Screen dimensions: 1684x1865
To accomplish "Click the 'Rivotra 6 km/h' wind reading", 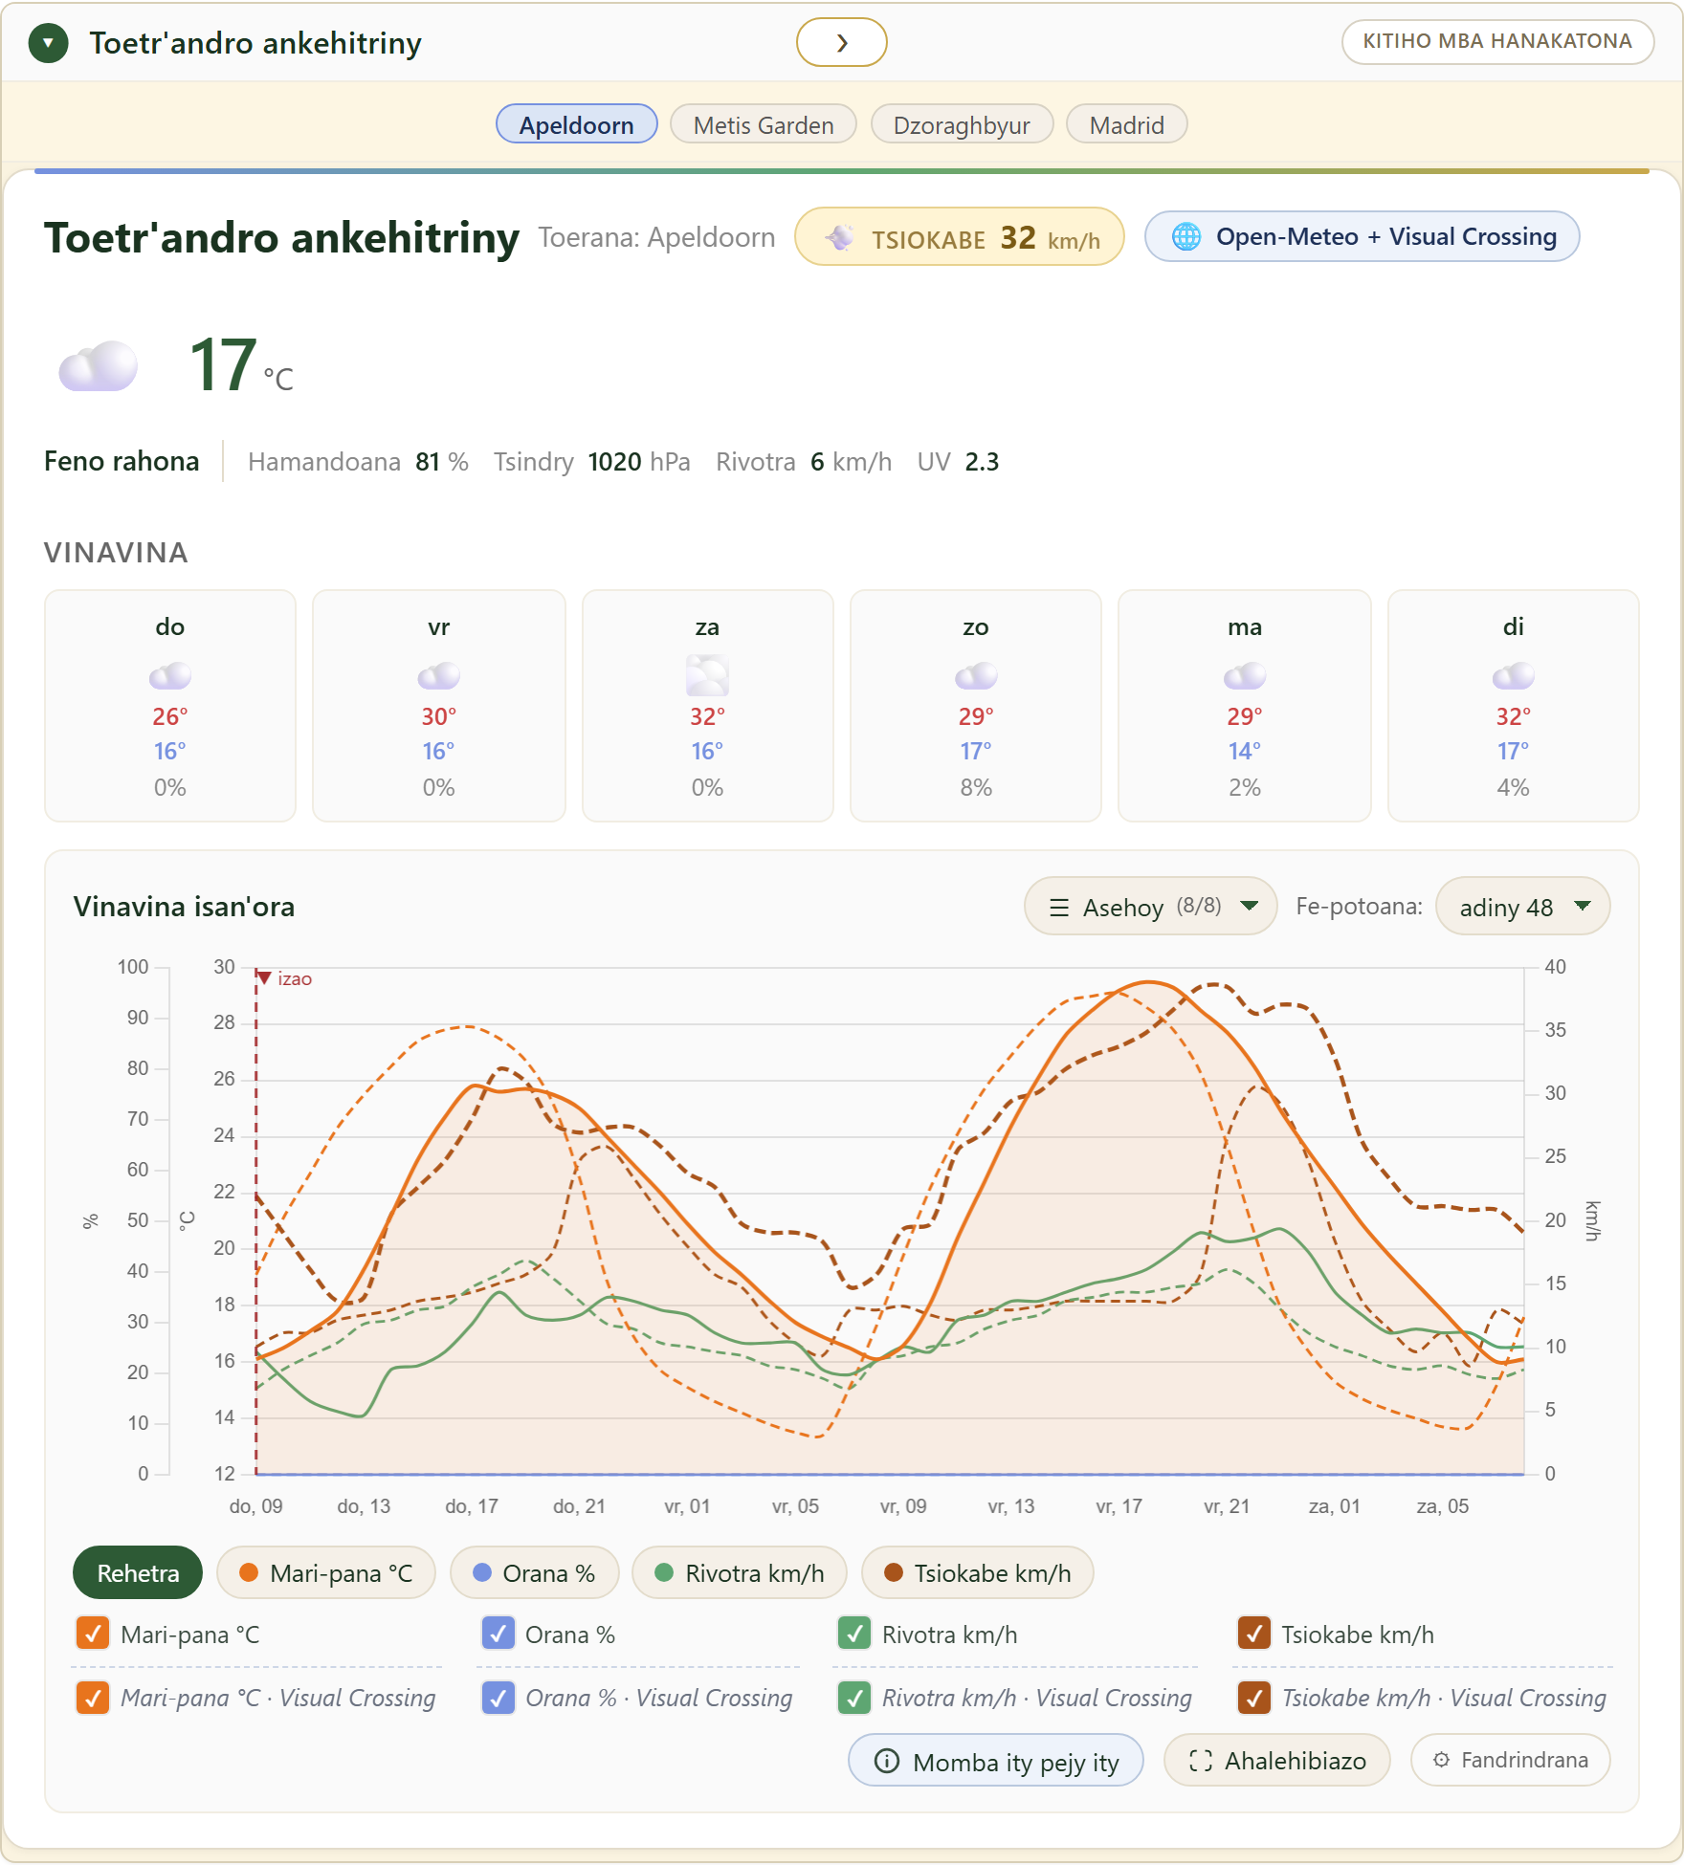I will (x=804, y=462).
